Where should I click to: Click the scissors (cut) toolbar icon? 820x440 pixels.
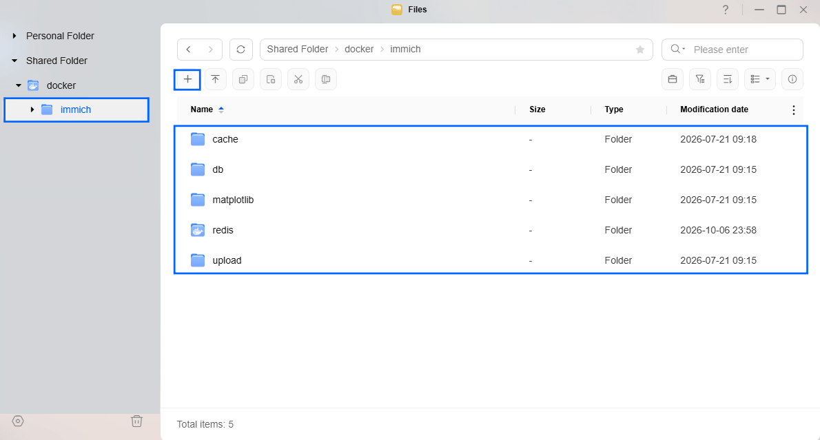pos(298,79)
